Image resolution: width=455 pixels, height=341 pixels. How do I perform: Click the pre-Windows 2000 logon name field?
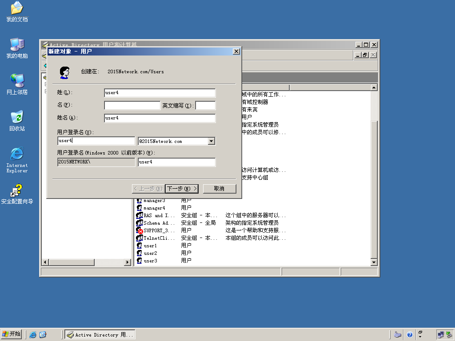tap(176, 162)
